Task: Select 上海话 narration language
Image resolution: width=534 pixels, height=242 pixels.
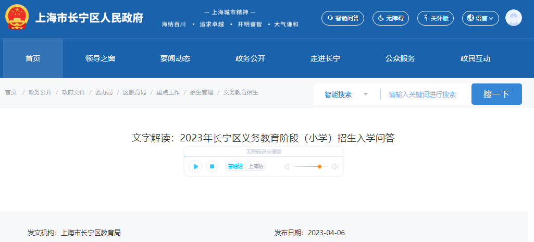Action: [256, 166]
